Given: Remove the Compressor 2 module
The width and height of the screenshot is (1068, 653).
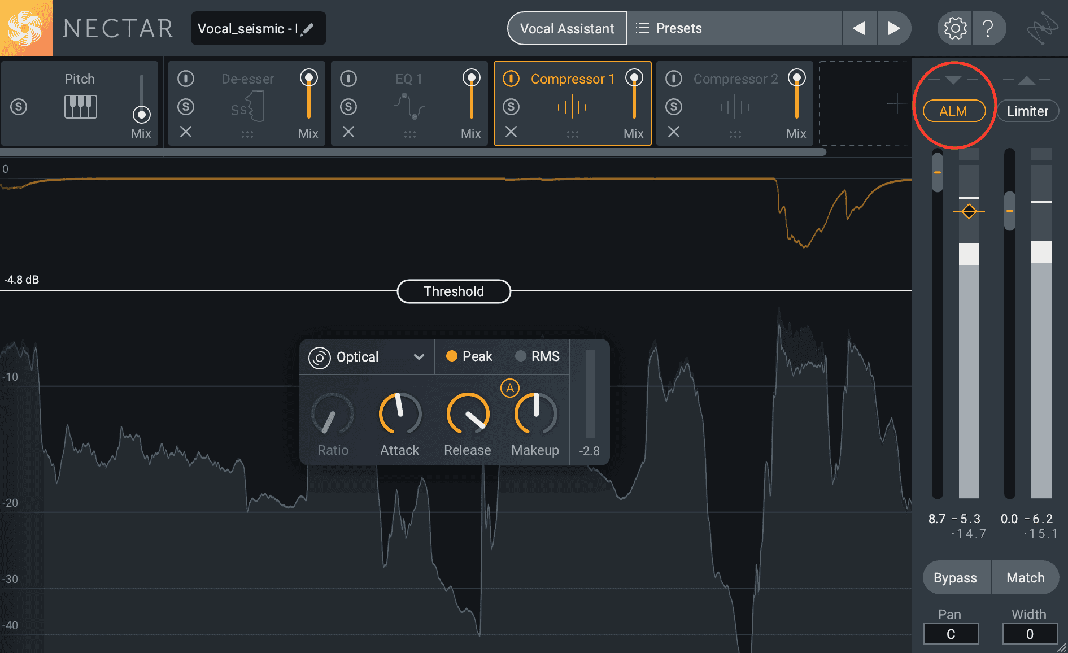Looking at the screenshot, I should (674, 132).
